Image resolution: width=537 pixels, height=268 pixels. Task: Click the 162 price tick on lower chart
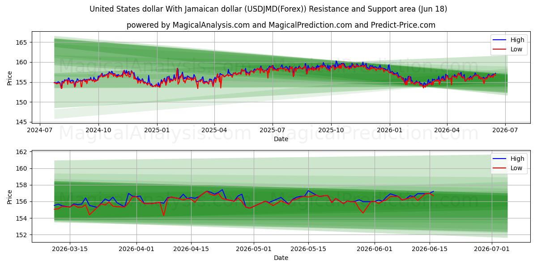(22, 152)
